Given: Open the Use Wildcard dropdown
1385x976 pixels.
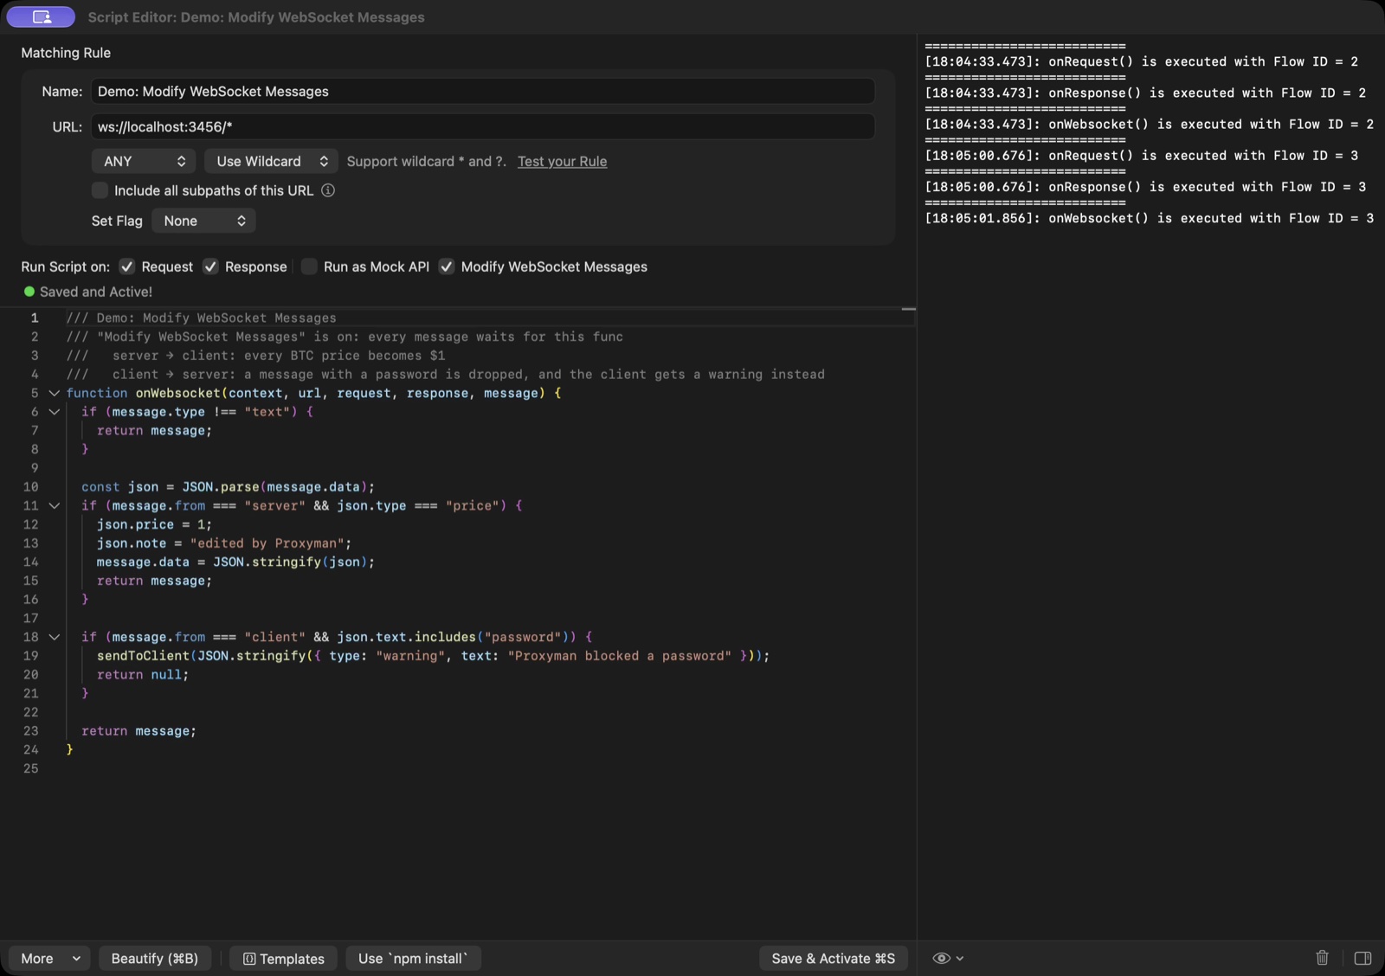Looking at the screenshot, I should [271, 161].
